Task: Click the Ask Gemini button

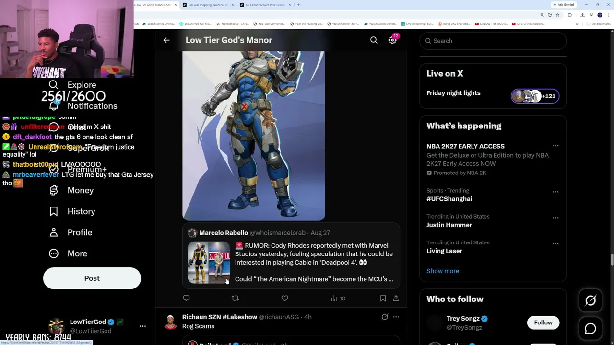Action: 563,5
